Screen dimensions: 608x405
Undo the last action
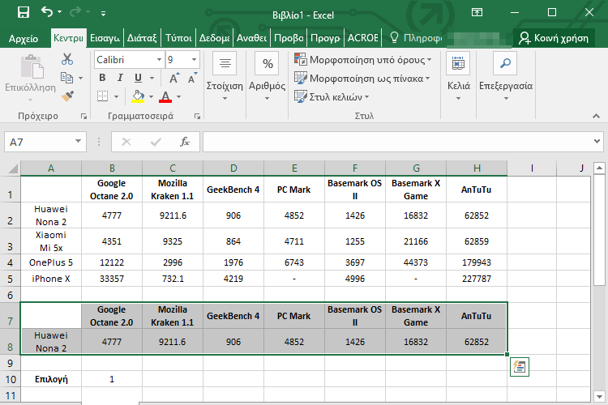(47, 12)
